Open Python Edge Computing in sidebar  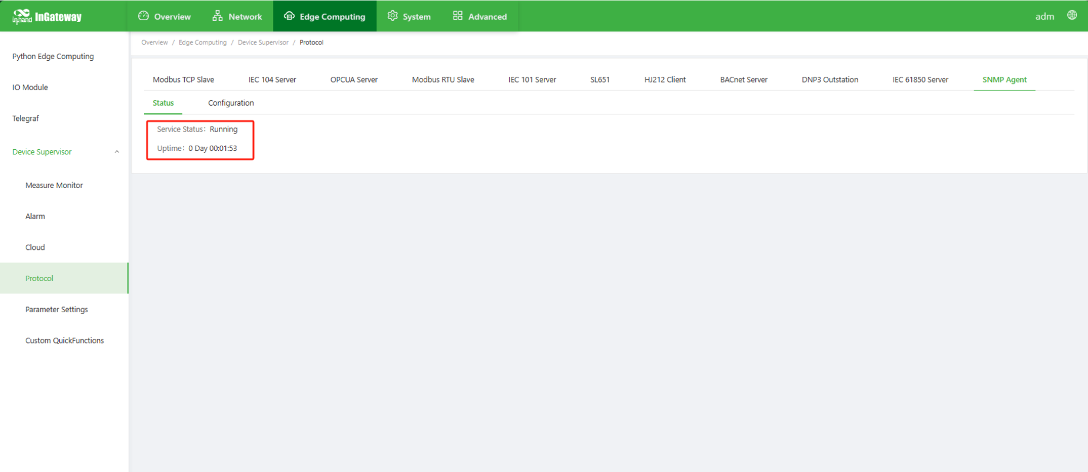[x=53, y=56]
